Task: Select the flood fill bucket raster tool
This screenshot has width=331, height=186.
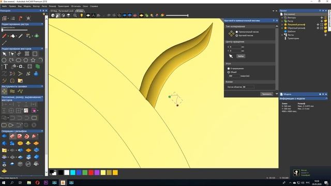Action: 12,36
